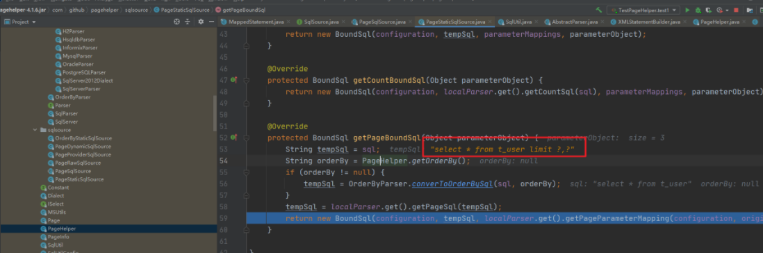This screenshot has height=253, width=763.
Task: Click the pagehelper-4.1.6.jar breadcrumb
Action: tap(23, 10)
